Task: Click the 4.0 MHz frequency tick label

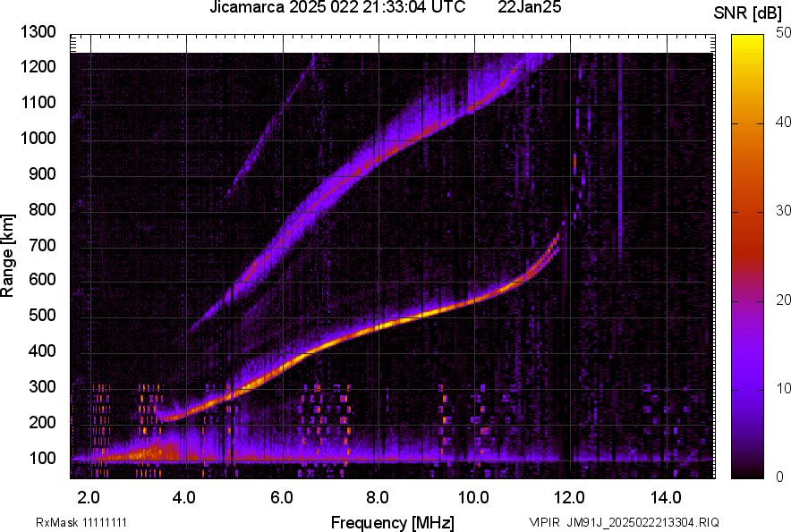Action: (184, 498)
